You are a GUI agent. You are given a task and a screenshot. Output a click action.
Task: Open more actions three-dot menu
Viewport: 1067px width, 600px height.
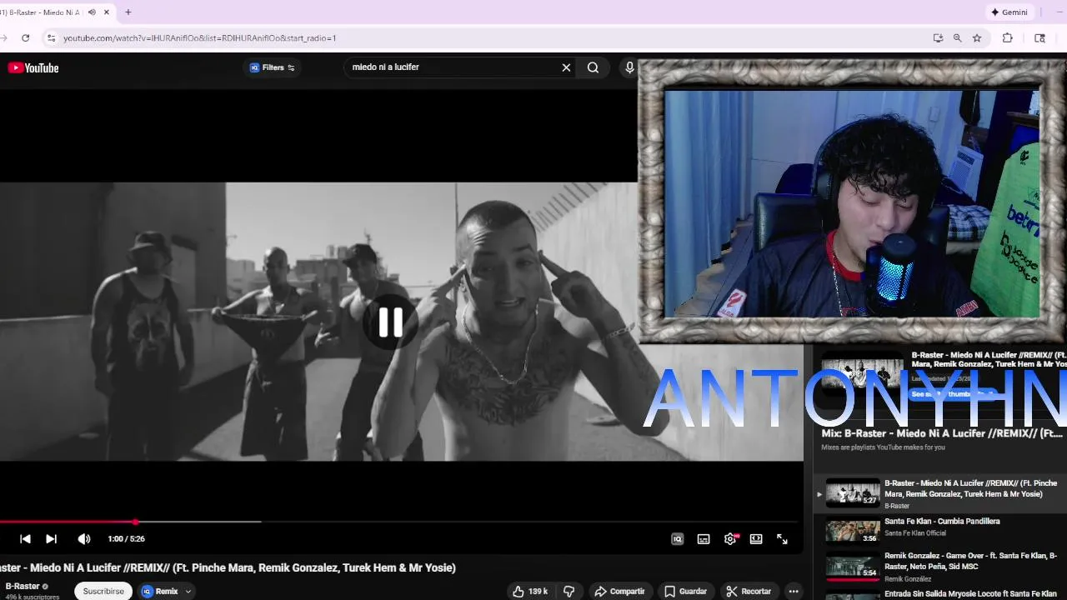click(x=794, y=591)
